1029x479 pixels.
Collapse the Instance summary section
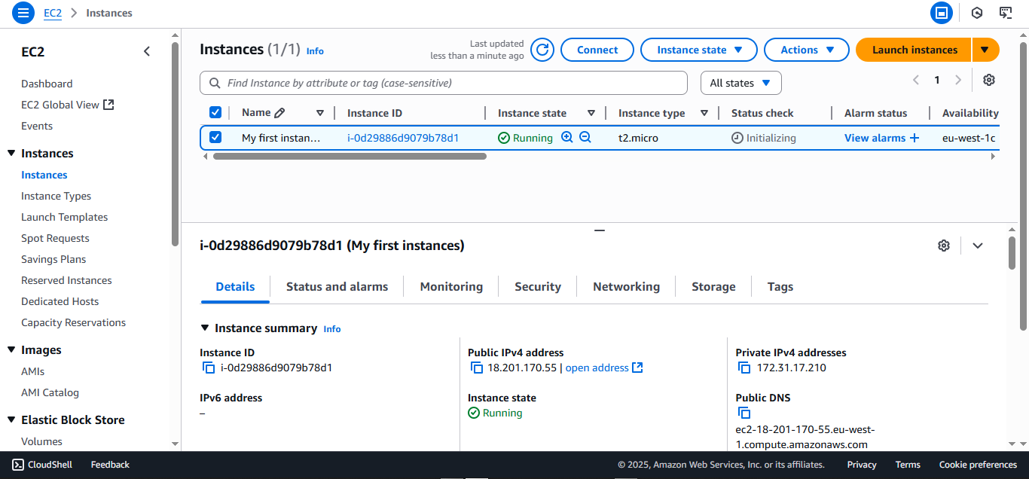click(206, 328)
